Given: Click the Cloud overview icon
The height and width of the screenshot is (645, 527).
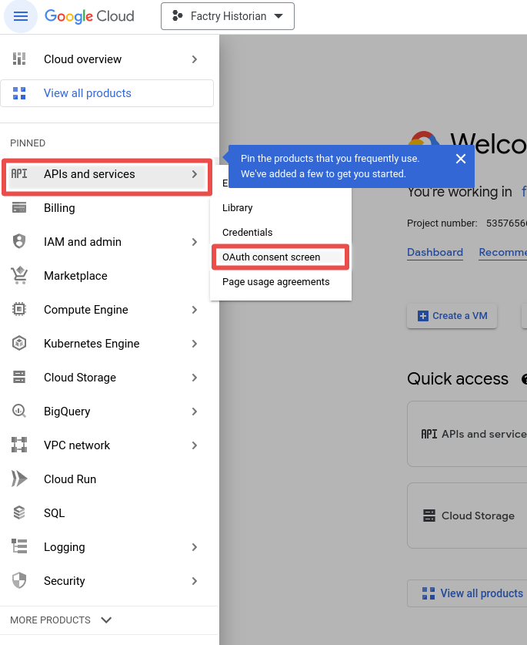Looking at the screenshot, I should coord(19,59).
